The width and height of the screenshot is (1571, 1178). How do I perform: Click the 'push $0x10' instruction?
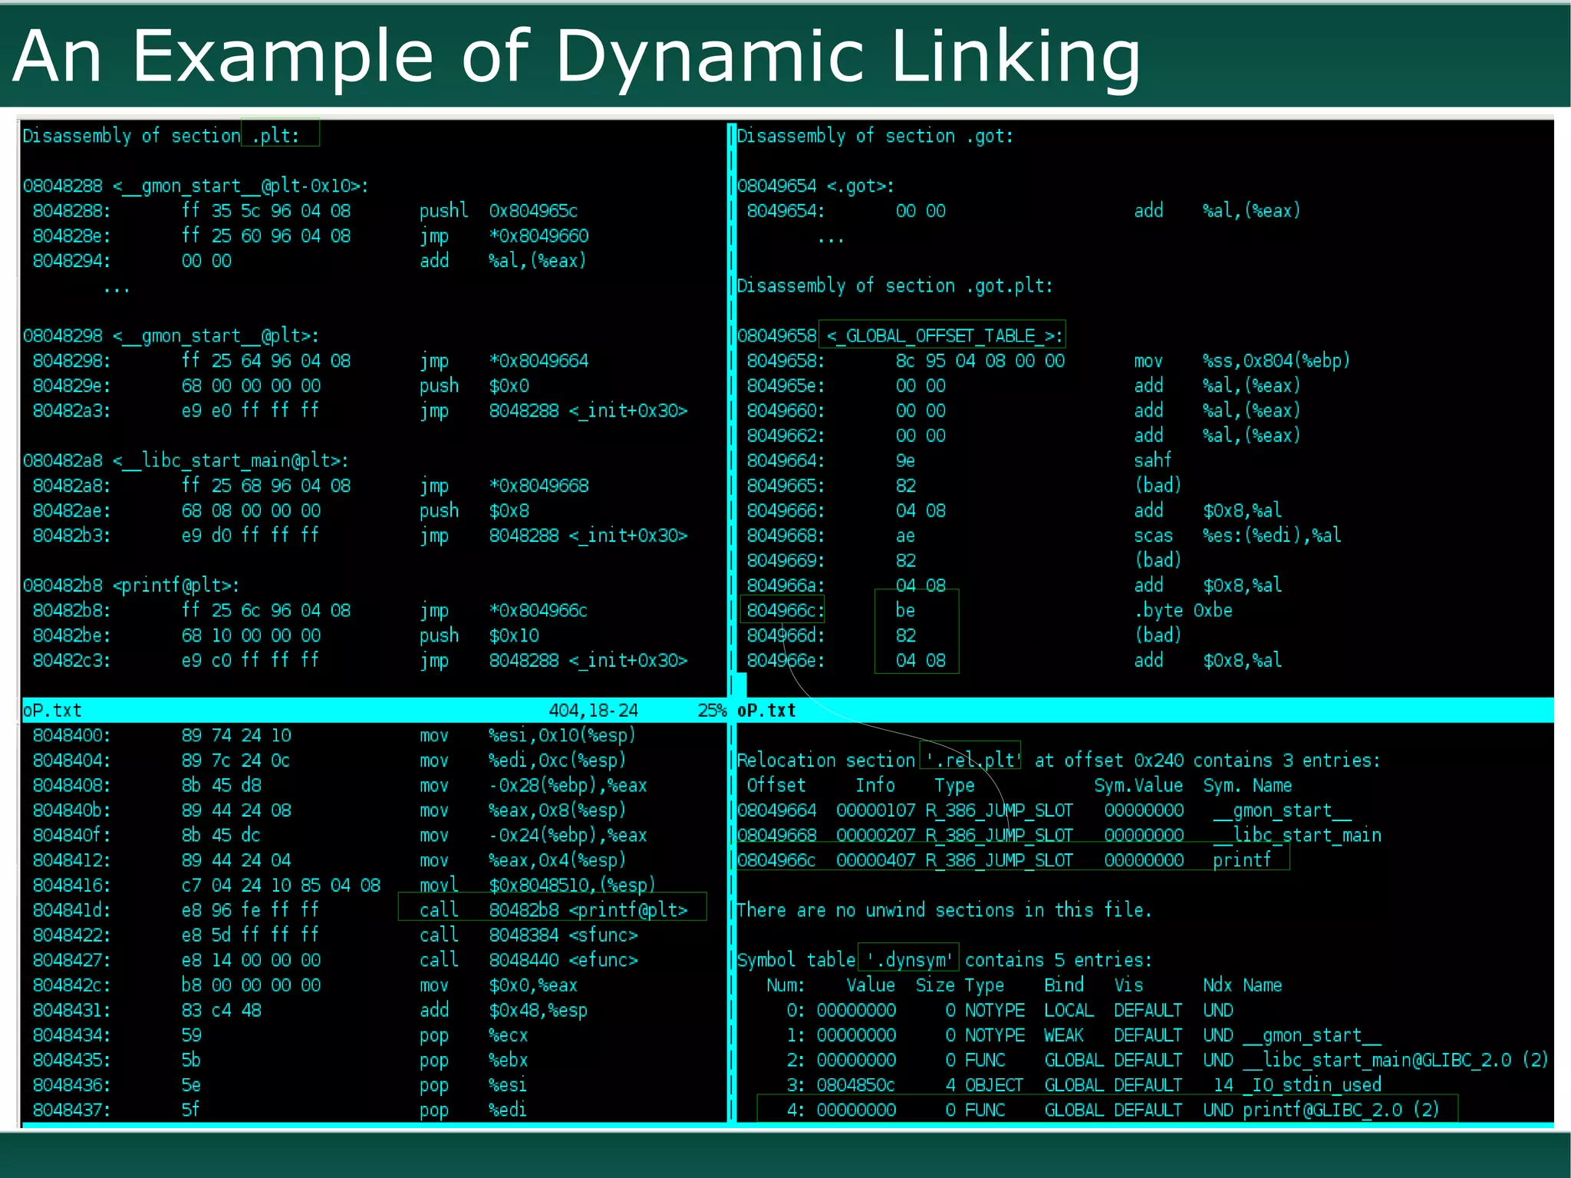tap(479, 635)
